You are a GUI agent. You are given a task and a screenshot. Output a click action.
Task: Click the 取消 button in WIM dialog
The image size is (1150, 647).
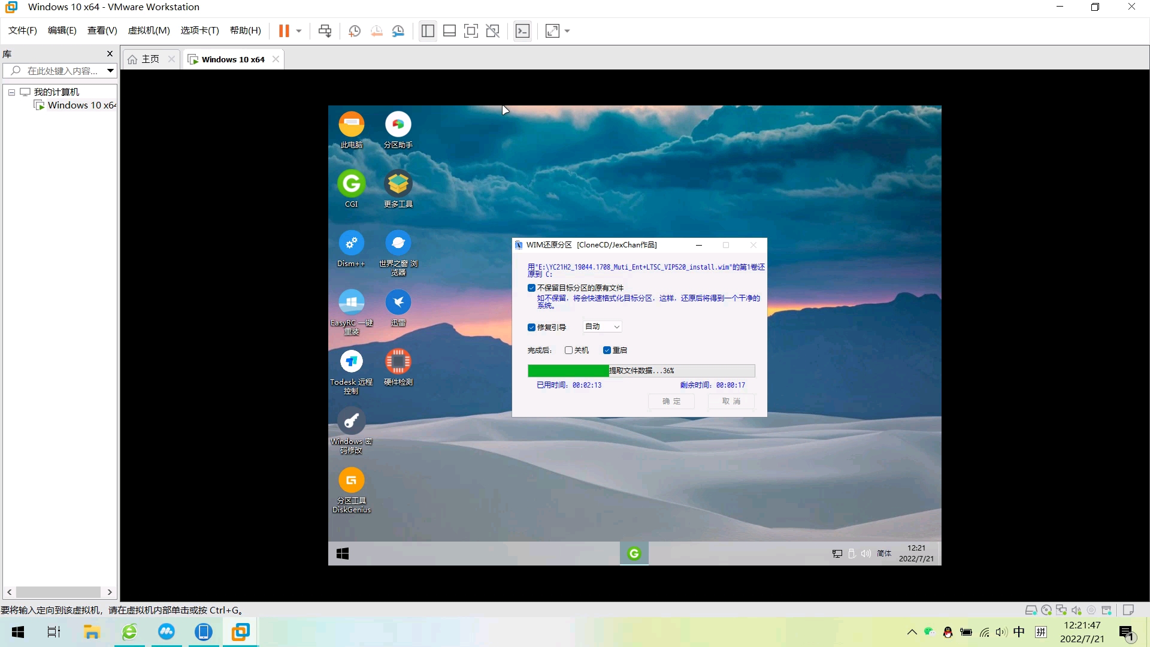click(731, 401)
